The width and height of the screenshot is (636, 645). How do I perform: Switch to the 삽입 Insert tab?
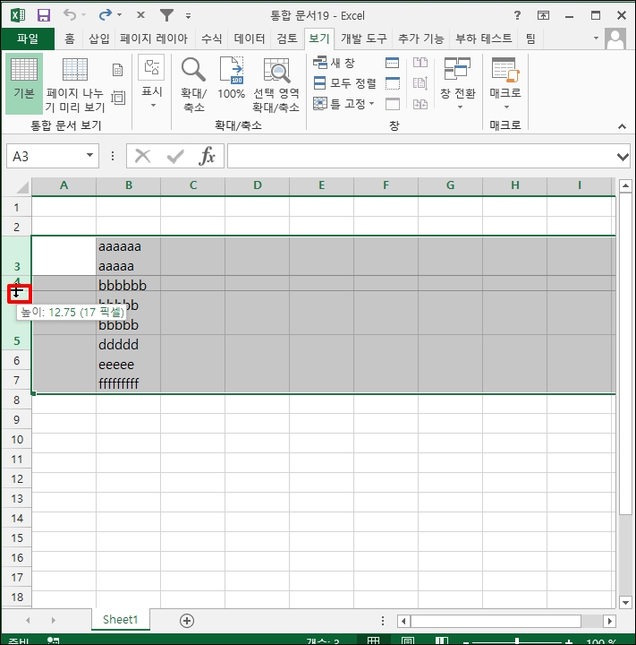coord(99,39)
